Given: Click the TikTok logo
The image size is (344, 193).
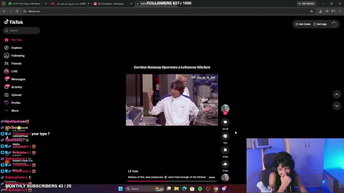Looking at the screenshot, I should pos(14,22).
